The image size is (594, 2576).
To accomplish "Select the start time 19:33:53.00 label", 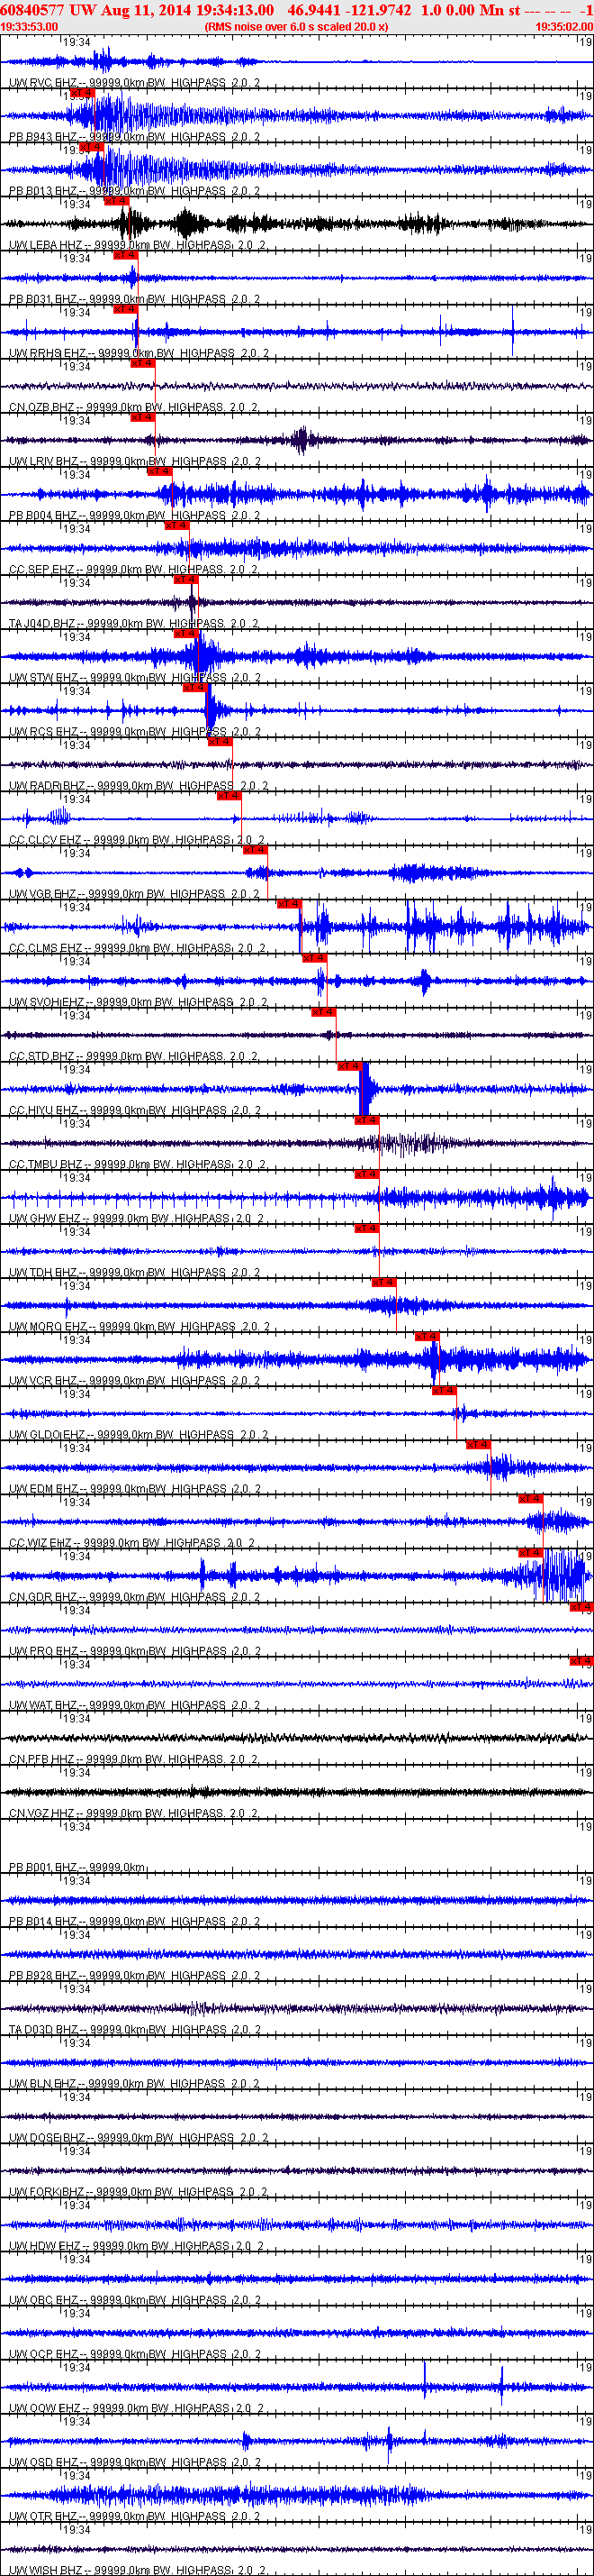I will 29,27.
